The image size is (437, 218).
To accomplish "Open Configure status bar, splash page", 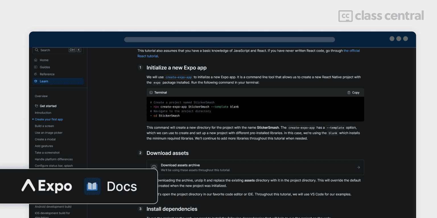I will (54, 166).
